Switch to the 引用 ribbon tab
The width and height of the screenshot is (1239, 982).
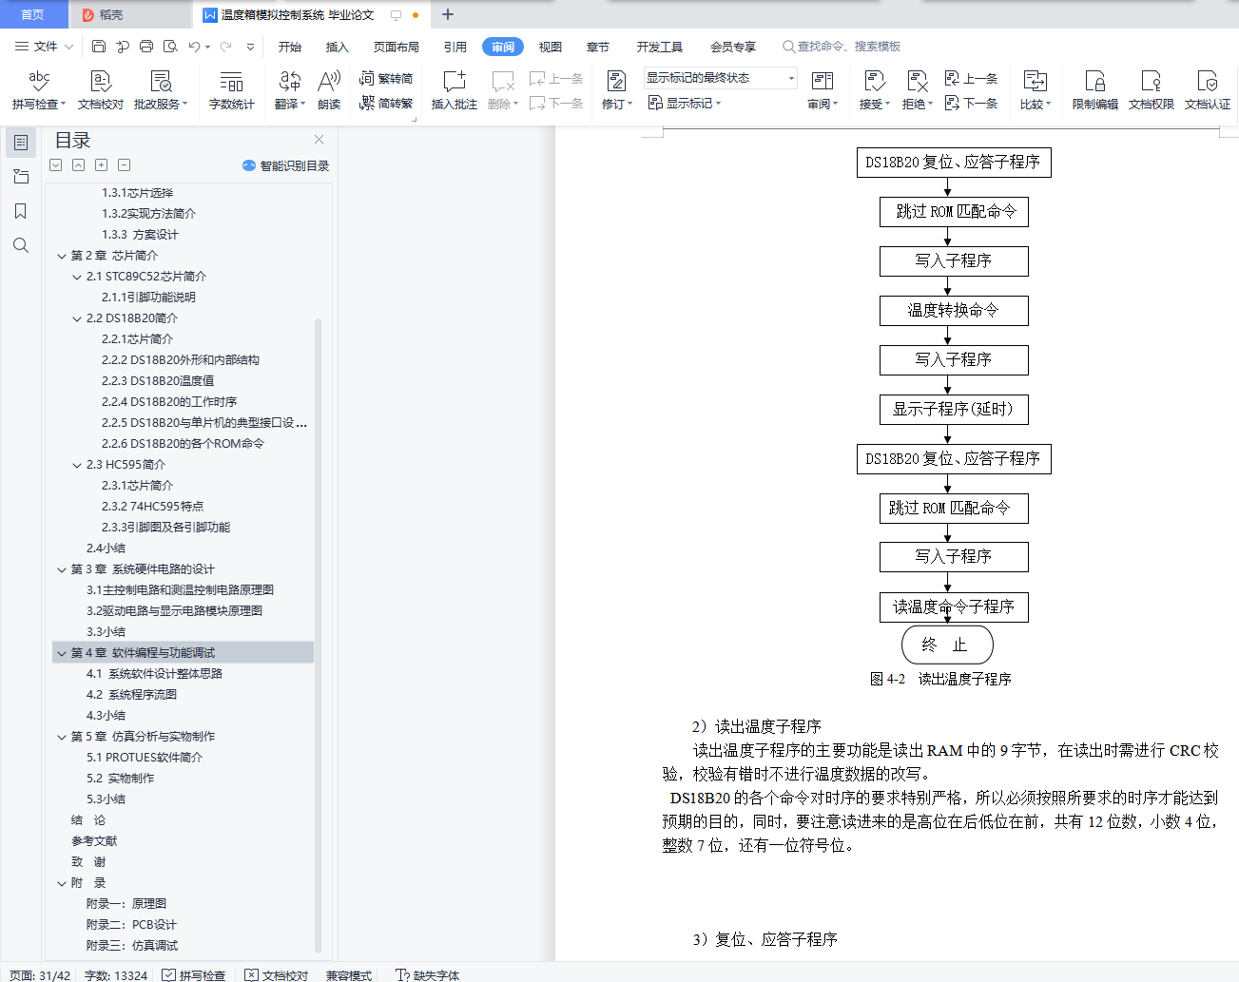(x=455, y=47)
